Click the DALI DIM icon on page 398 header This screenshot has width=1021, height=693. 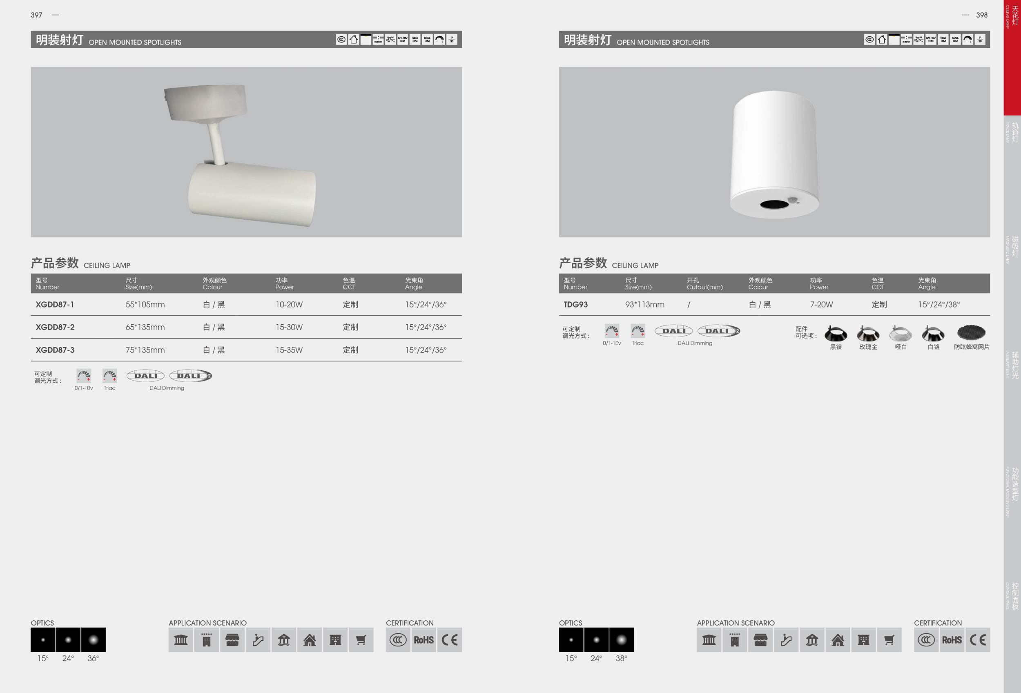[x=955, y=40]
